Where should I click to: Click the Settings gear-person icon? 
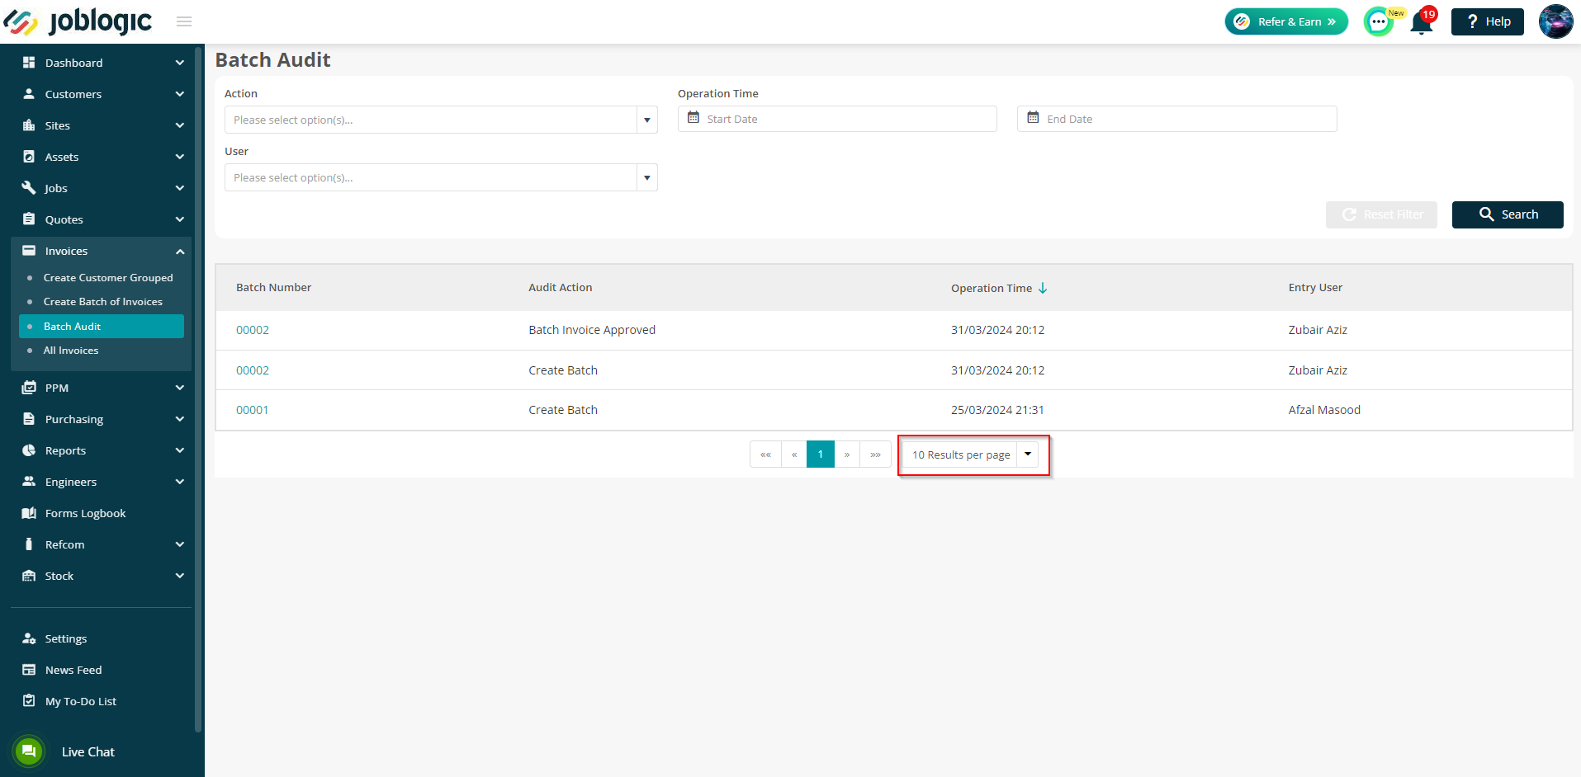(29, 638)
